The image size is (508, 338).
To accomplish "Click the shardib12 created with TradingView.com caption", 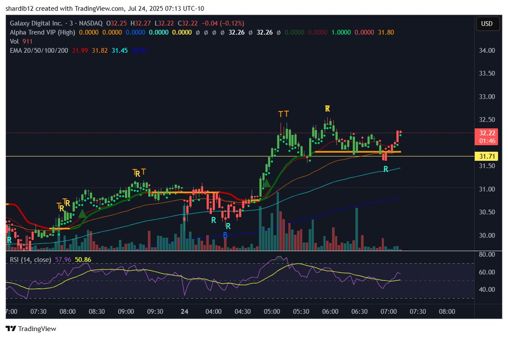I will [105, 8].
